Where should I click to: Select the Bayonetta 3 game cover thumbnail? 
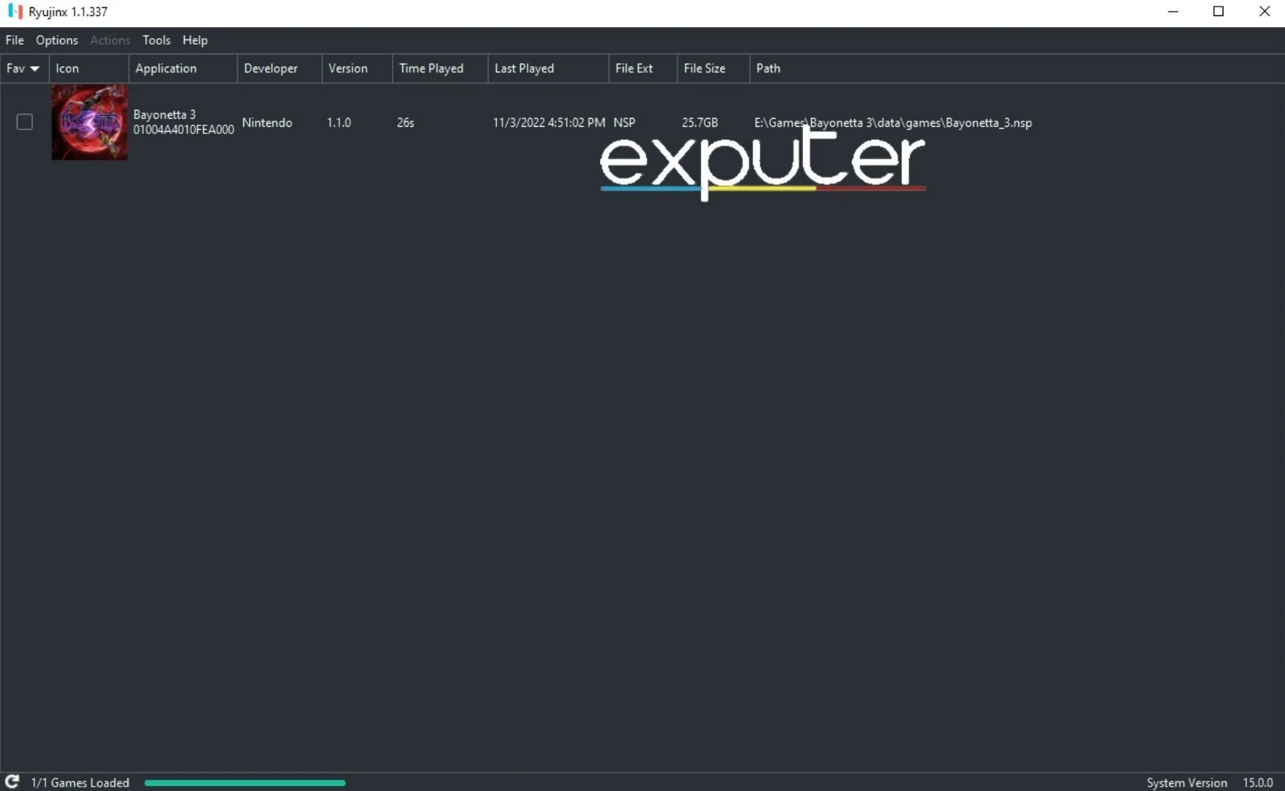(89, 122)
